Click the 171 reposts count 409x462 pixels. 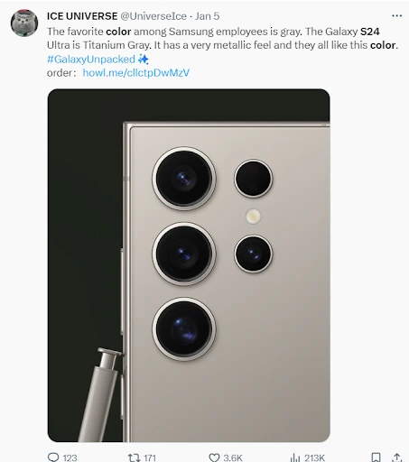point(150,458)
